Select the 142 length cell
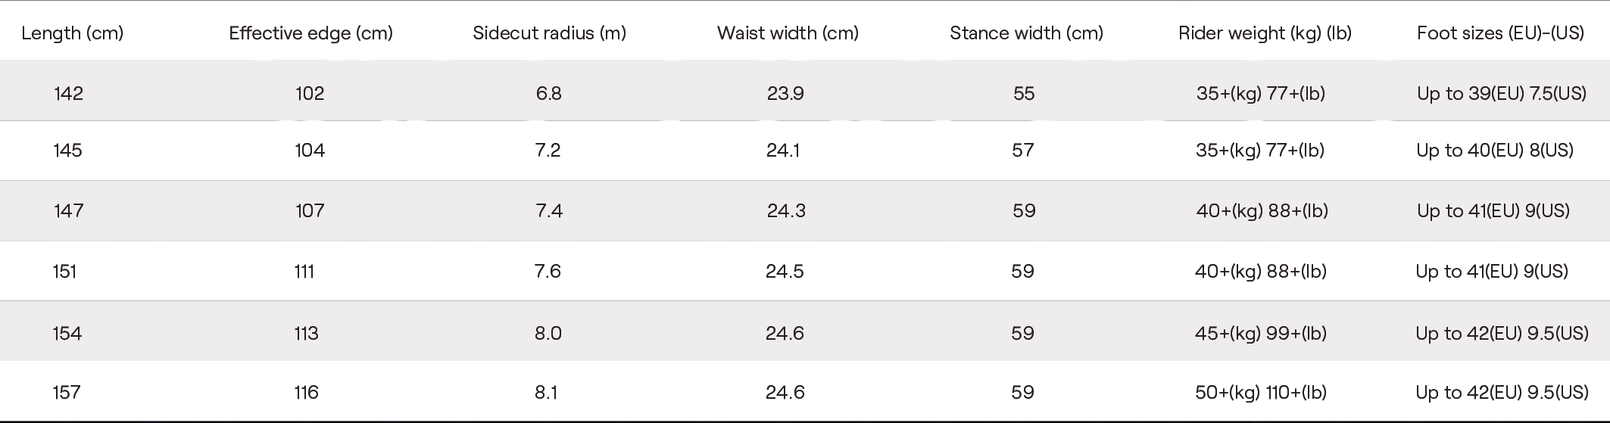The height and width of the screenshot is (423, 1610). tap(69, 93)
